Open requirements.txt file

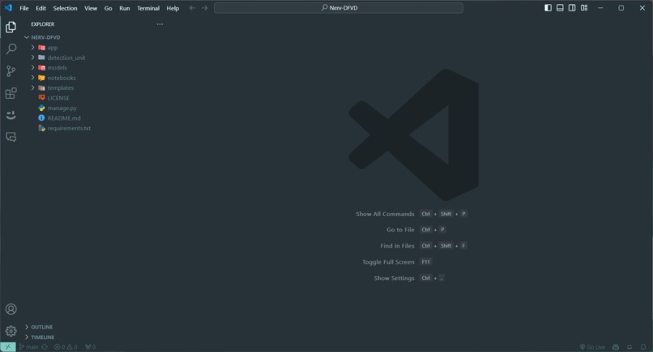coord(69,128)
